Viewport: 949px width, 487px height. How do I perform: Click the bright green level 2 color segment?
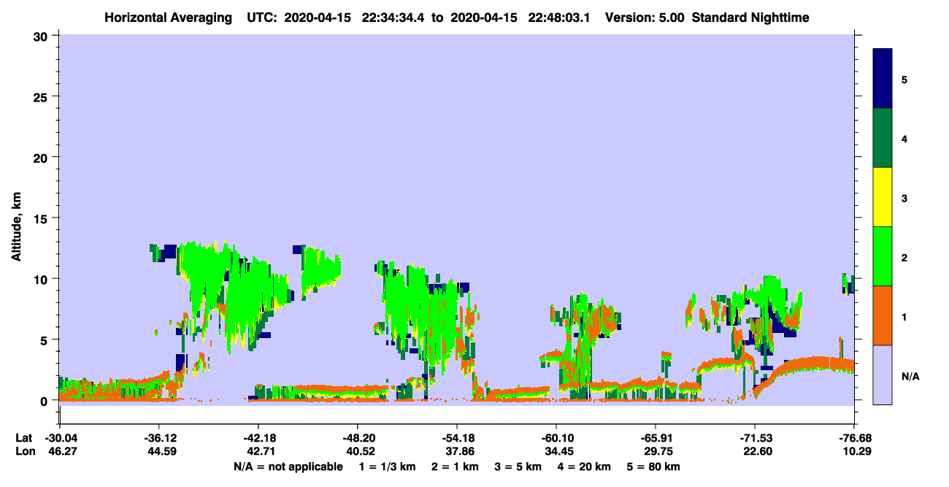[883, 256]
